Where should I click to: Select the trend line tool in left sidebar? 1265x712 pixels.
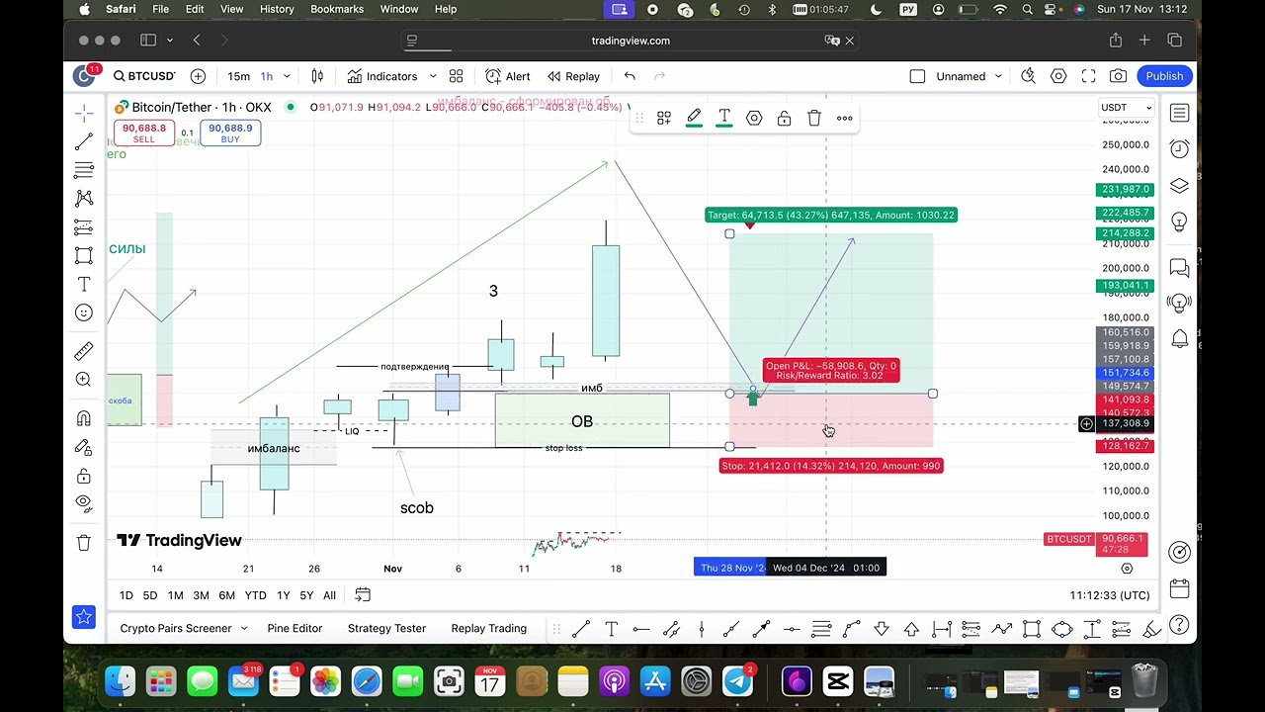(x=84, y=141)
